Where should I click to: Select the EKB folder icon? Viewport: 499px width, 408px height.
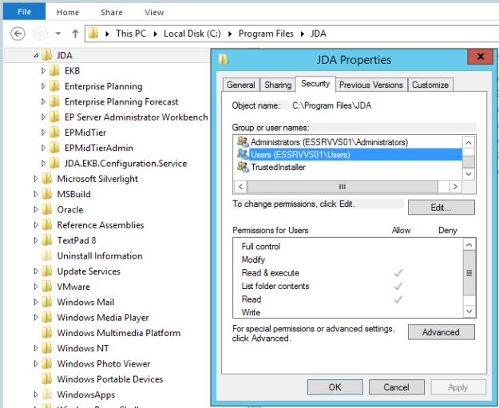tap(54, 70)
